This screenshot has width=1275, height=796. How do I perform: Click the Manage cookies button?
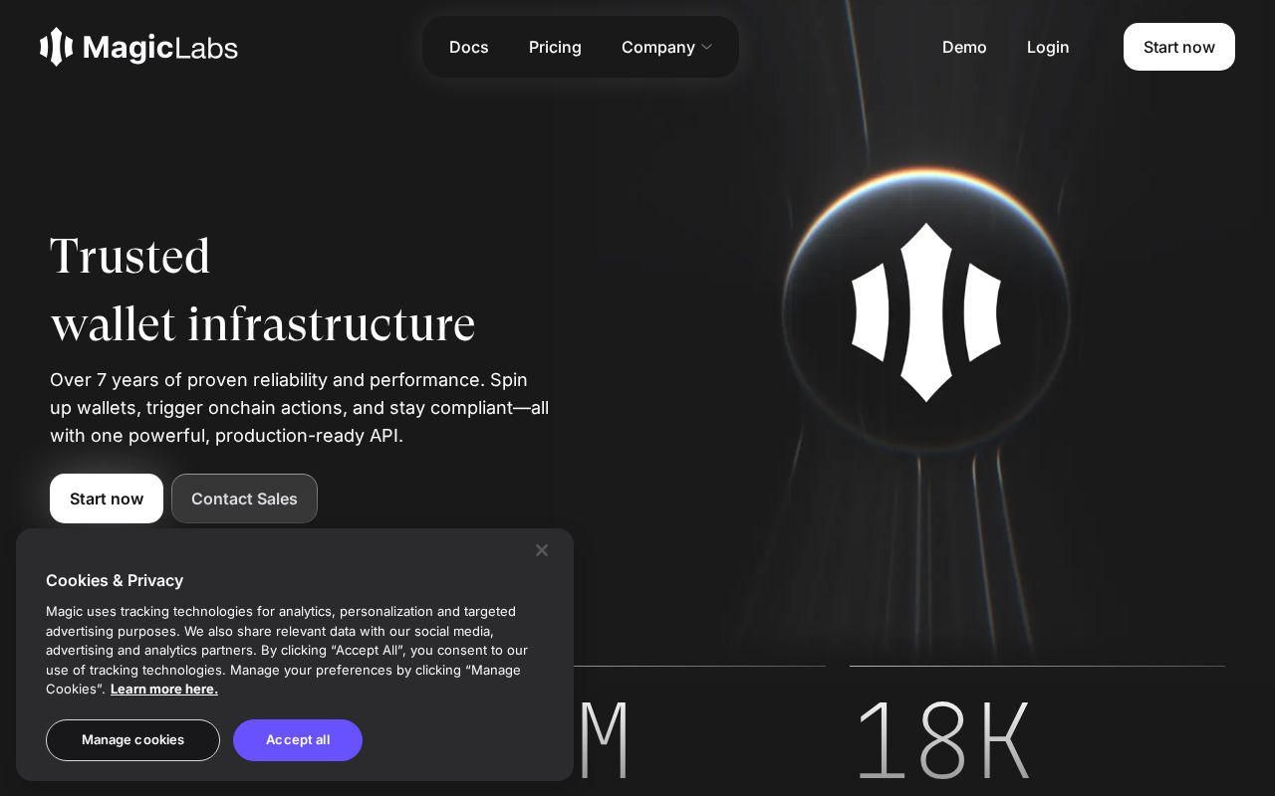[132, 740]
